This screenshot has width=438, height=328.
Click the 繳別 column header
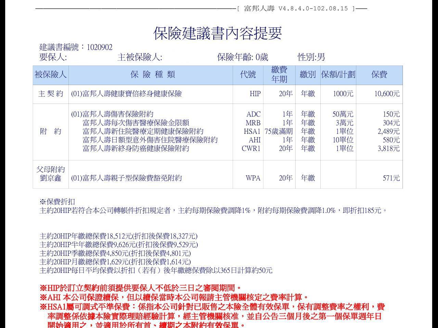(308, 74)
